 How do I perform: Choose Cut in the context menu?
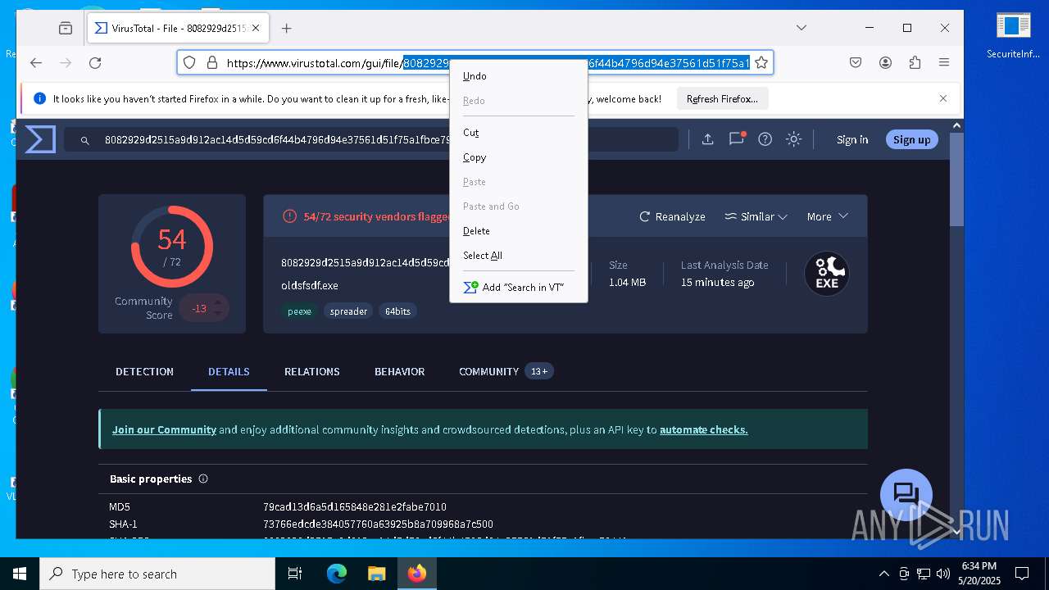(x=519, y=133)
